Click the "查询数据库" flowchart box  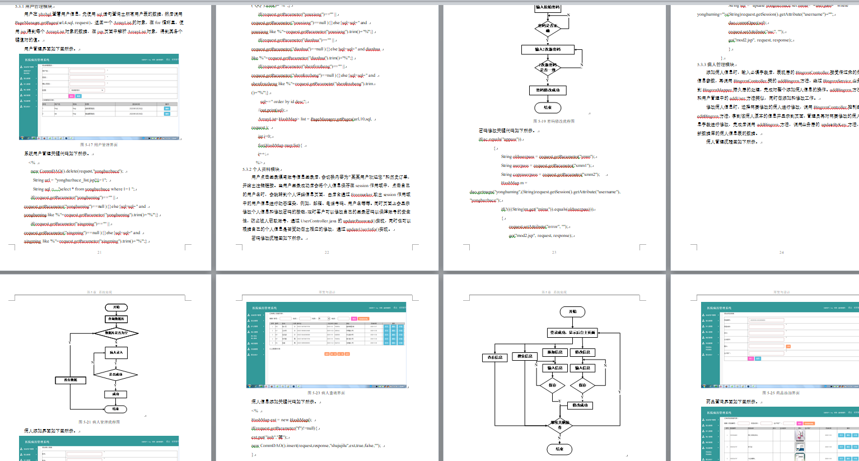[116, 319]
